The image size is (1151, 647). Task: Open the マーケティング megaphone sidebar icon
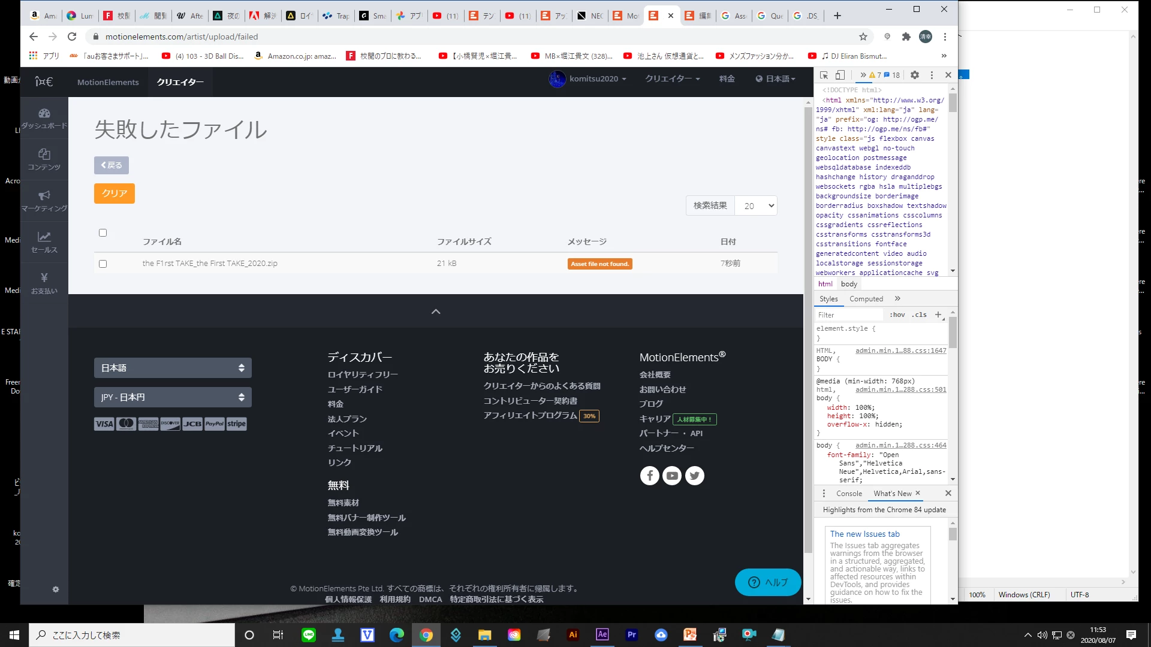[44, 201]
